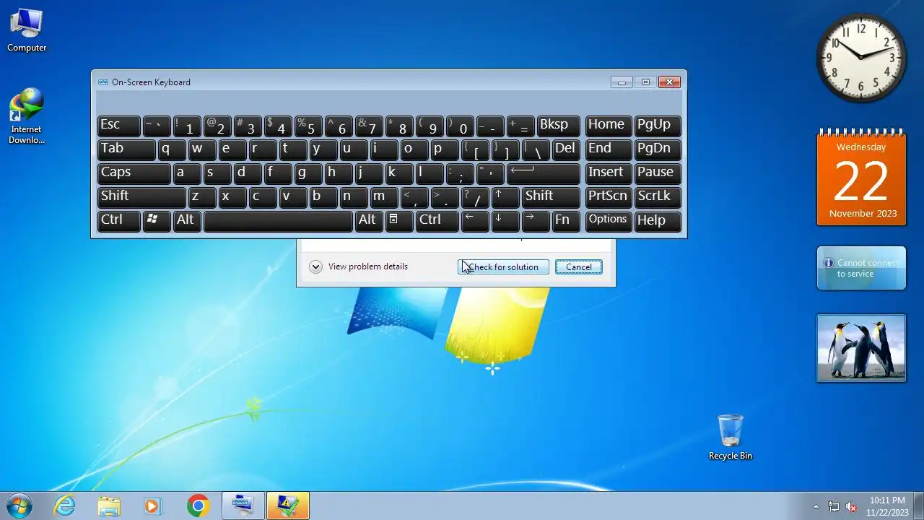Open the Internet Download Manager desktop shortcut

click(x=27, y=116)
